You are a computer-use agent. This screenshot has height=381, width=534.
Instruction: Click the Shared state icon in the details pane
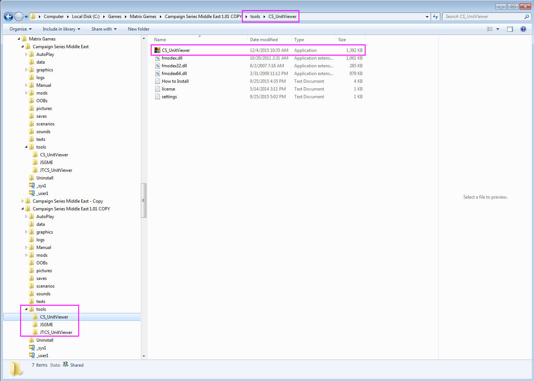pos(65,364)
